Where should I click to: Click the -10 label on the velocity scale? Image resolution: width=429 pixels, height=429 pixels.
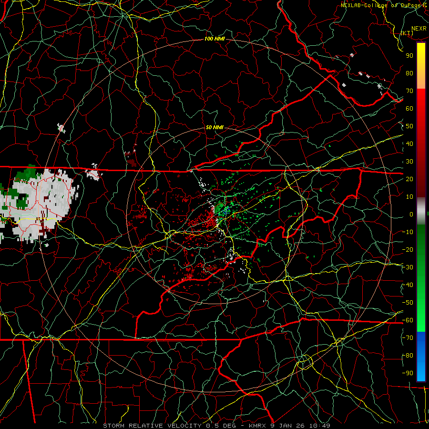[408, 232]
